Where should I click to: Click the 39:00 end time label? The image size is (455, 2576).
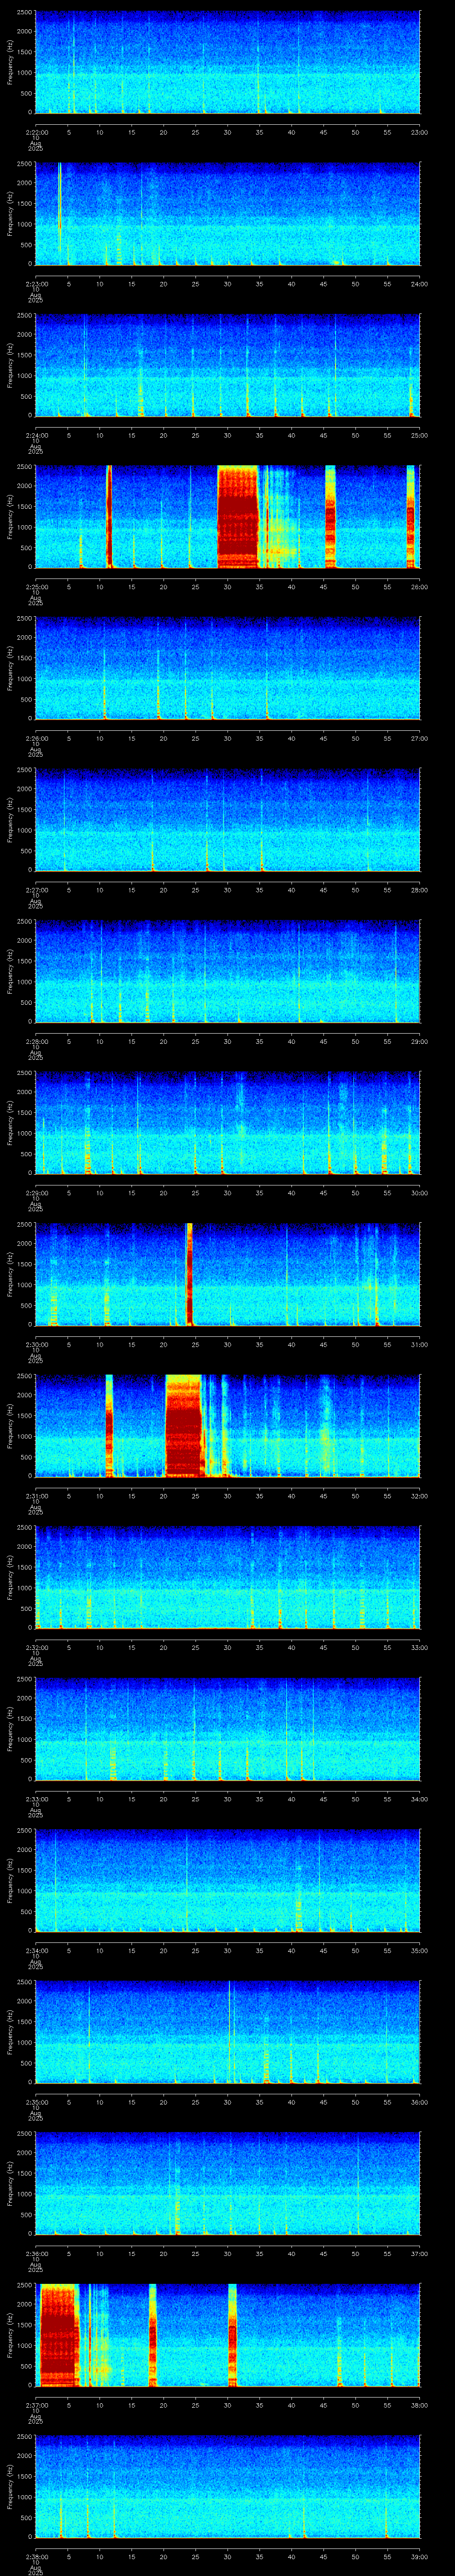tap(419, 2556)
